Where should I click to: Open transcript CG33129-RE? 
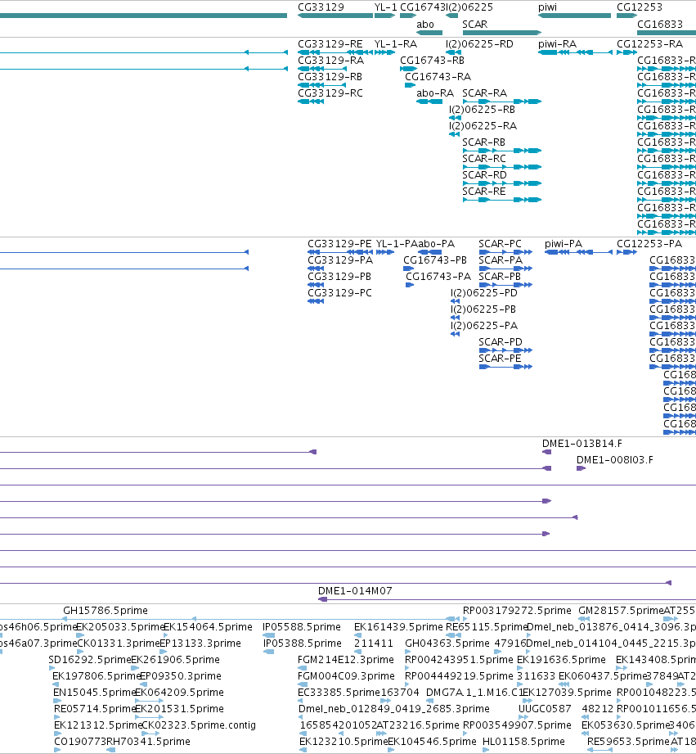point(330,43)
